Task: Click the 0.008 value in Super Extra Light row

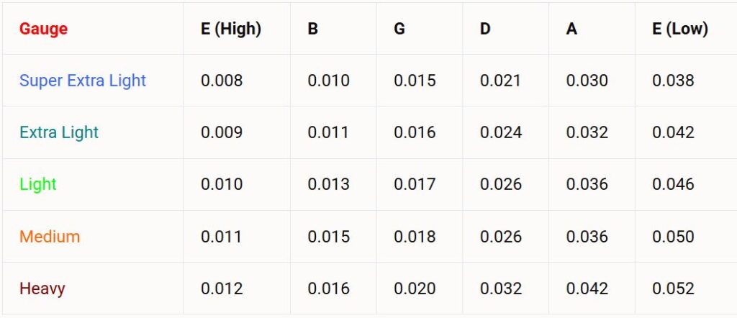Action: point(222,81)
